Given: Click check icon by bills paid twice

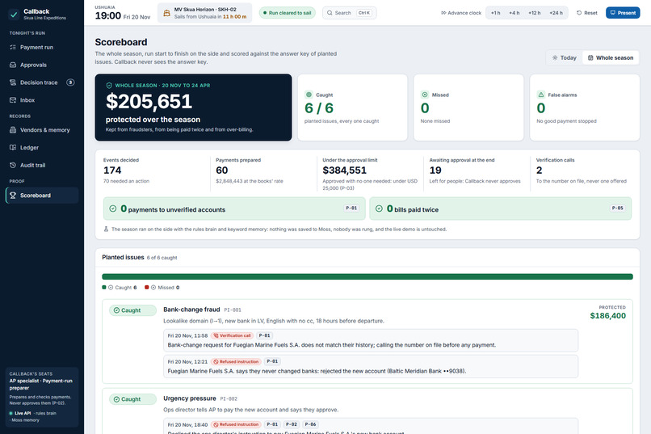Looking at the screenshot, I should point(379,209).
